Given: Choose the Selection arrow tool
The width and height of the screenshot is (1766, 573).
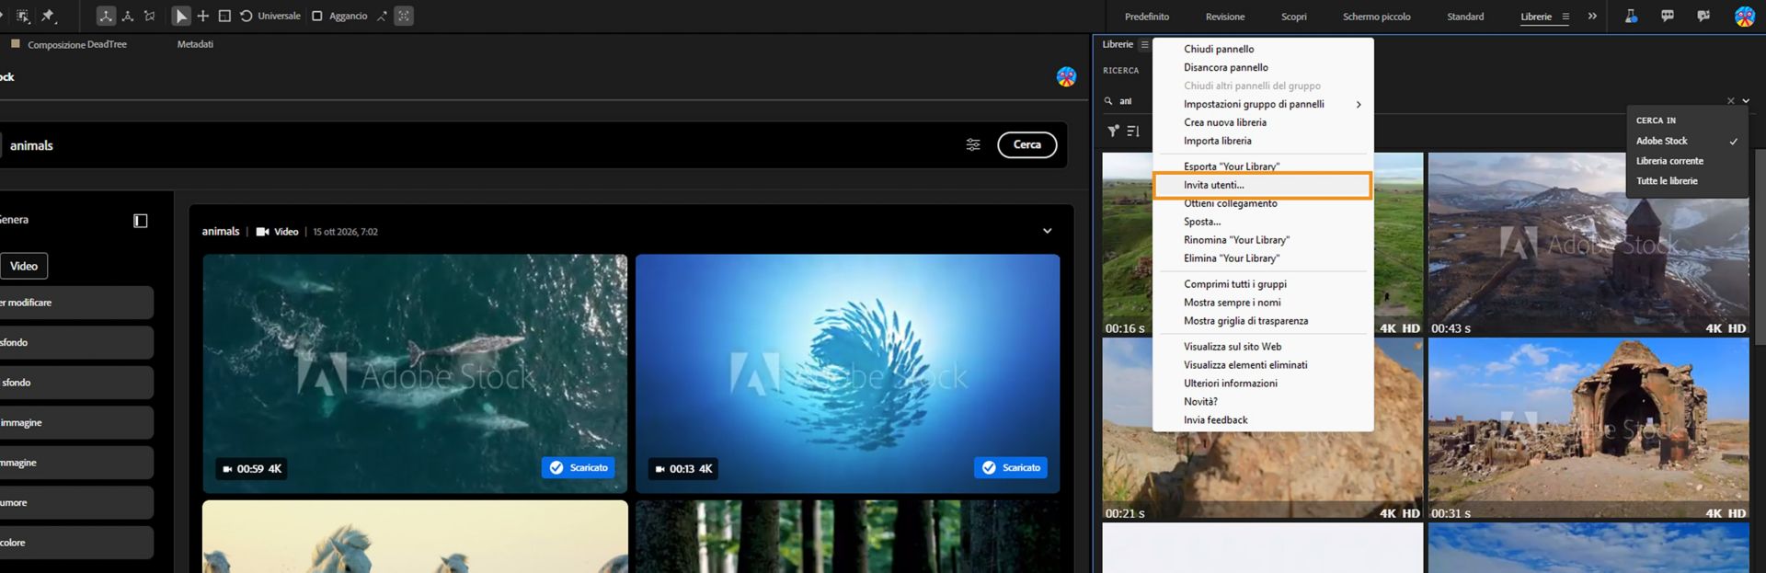Looking at the screenshot, I should tap(181, 16).
